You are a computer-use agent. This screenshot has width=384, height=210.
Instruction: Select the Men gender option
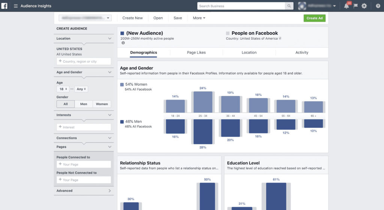[84, 104]
